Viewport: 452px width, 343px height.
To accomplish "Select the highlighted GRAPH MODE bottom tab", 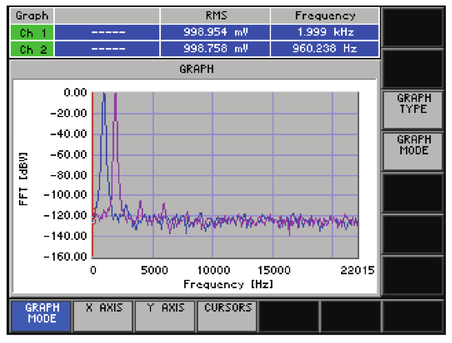I will coord(41,316).
